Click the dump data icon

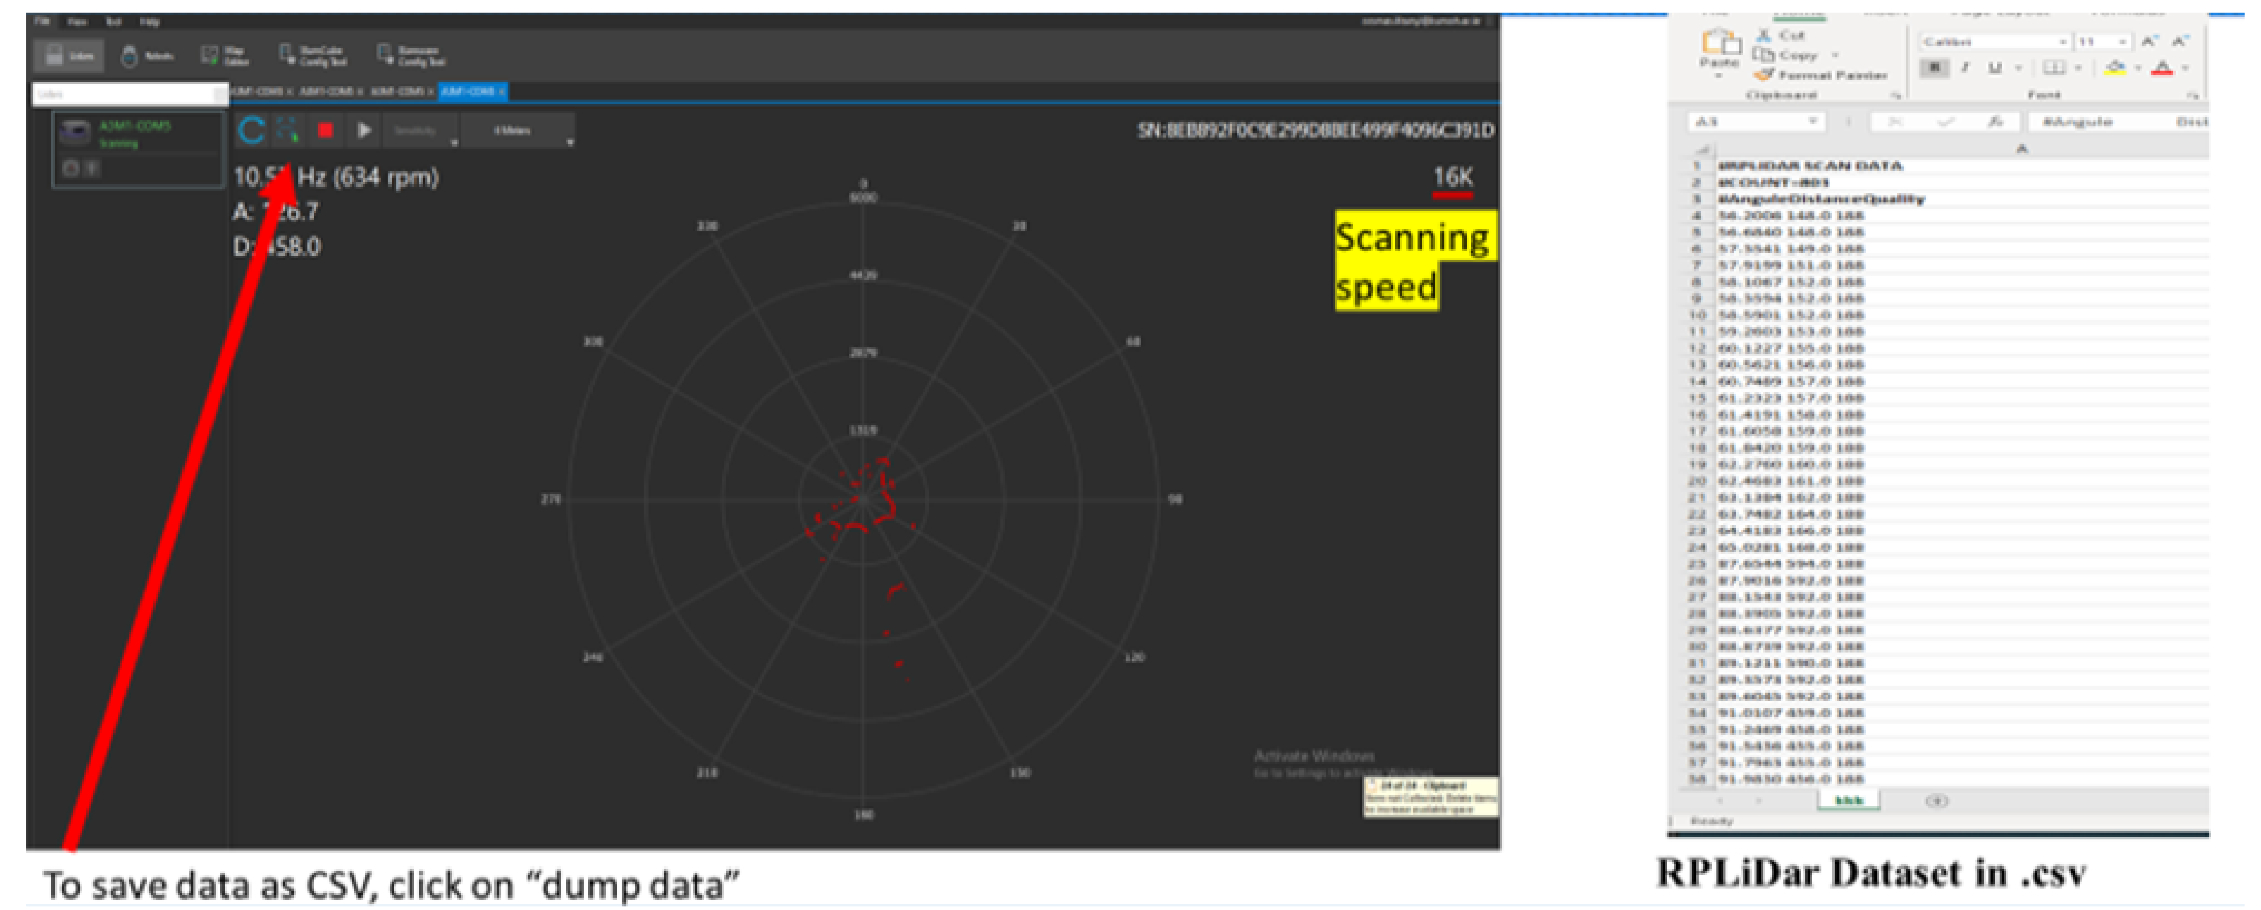[x=287, y=130]
